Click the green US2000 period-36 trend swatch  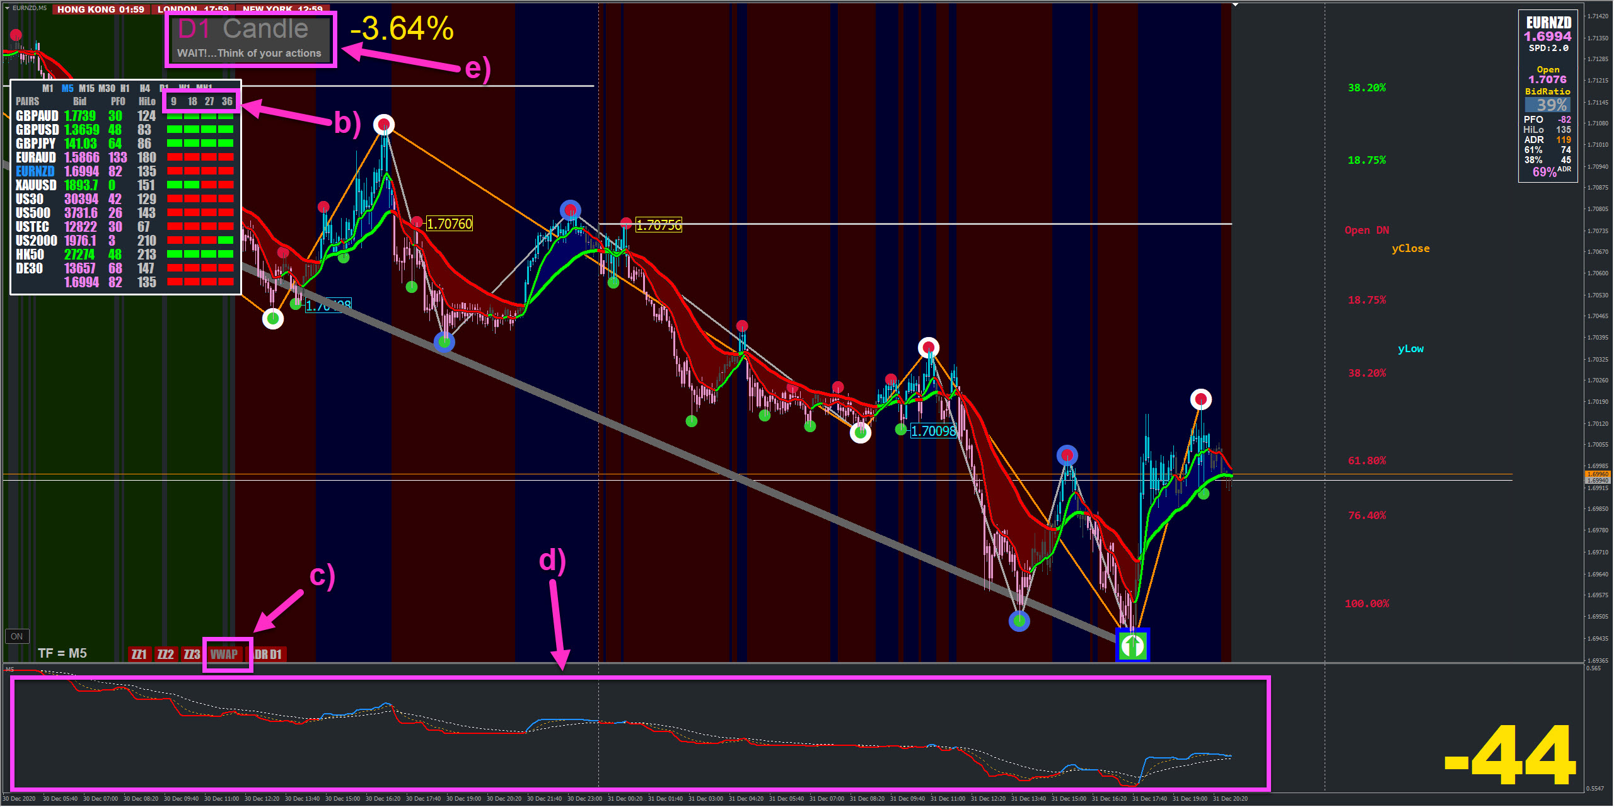226,240
